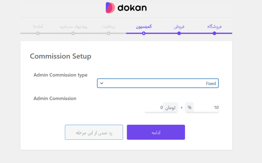262x163 pixels.
Task: Select the Fixed value in the combo box
Action: click(211, 83)
